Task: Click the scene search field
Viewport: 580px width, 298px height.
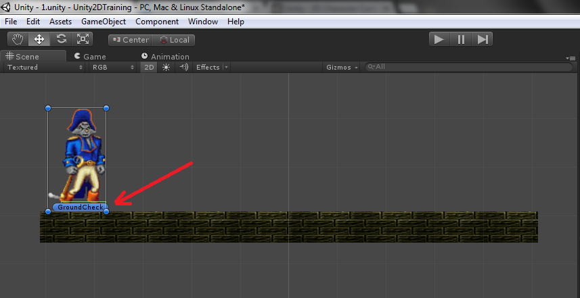Action: (469, 67)
